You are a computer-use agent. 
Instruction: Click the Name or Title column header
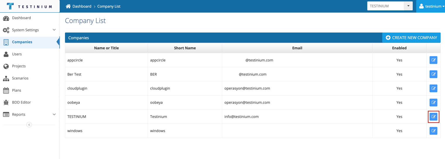[107, 48]
